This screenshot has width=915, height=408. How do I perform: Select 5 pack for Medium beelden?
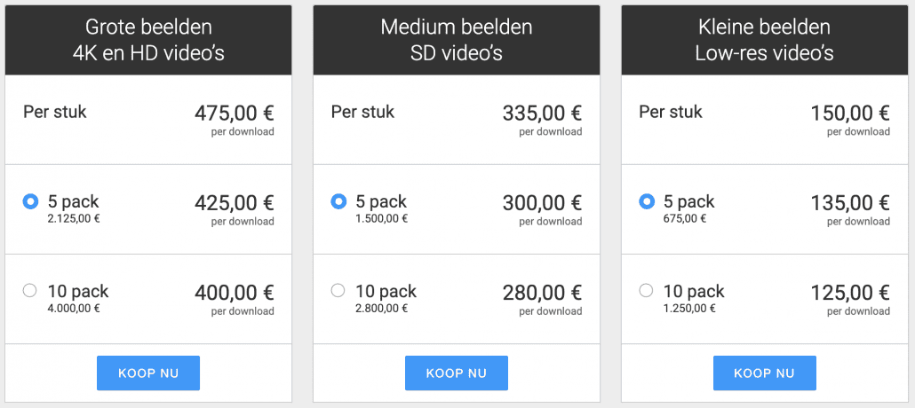[338, 202]
